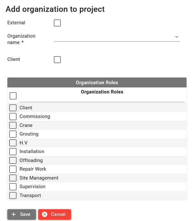The height and width of the screenshot is (221, 192).
Task: Check the Crane role checkbox
Action: [13, 125]
